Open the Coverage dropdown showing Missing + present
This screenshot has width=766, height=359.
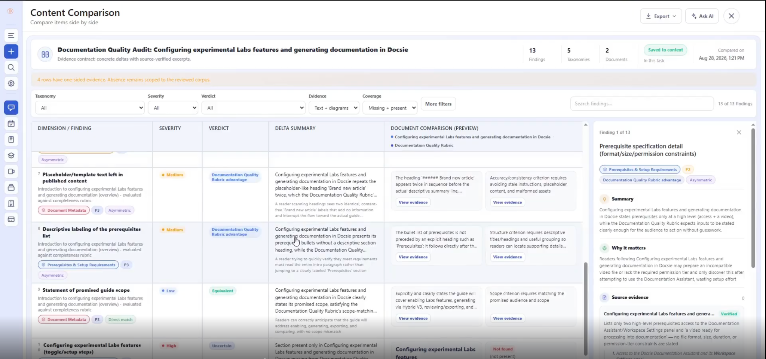tap(390, 108)
